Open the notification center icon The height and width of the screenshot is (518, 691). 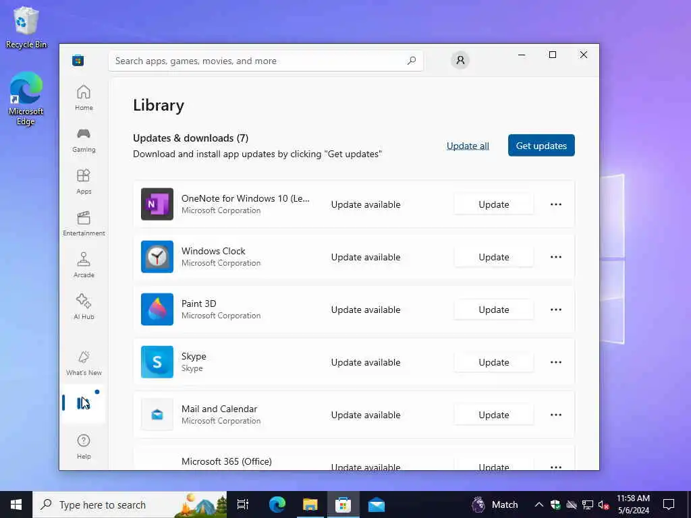click(669, 505)
